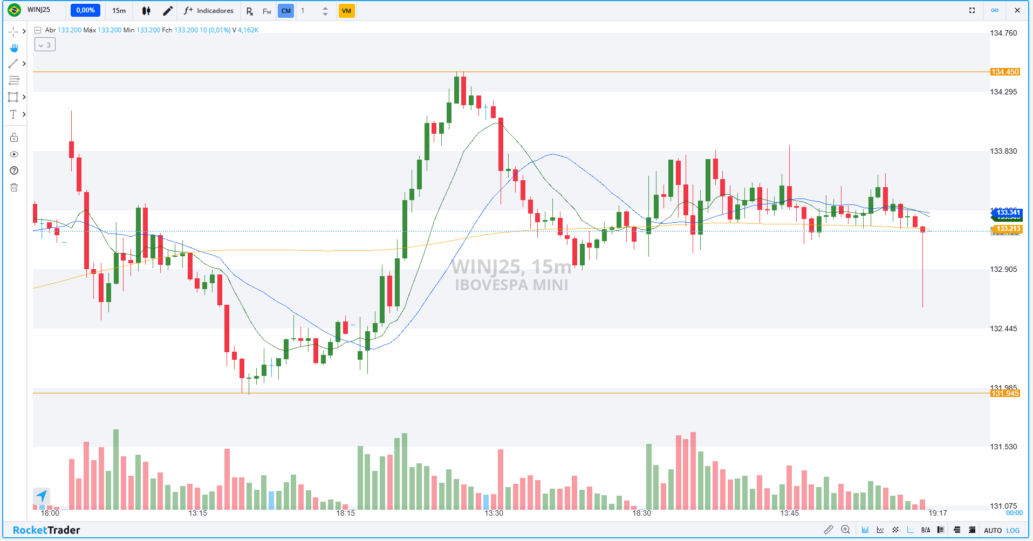Image resolution: width=1033 pixels, height=541 pixels.
Task: Click the yellow VM button
Action: point(346,11)
